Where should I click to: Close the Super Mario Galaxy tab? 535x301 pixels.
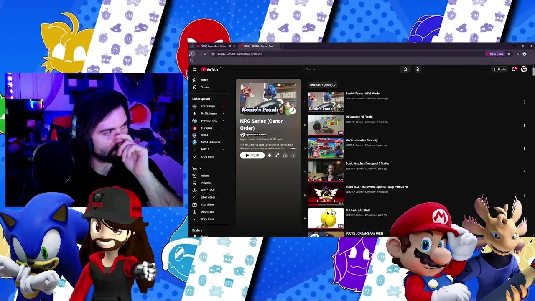coord(234,46)
